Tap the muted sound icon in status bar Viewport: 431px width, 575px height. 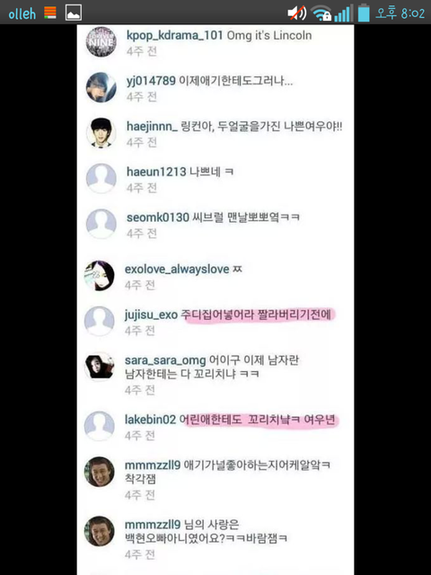point(297,13)
